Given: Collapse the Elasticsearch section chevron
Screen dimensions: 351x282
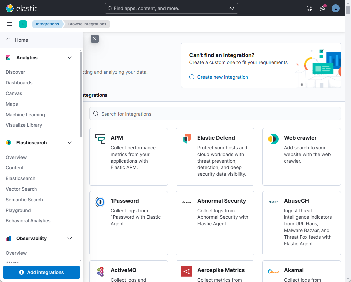Looking at the screenshot, I should 70,143.
